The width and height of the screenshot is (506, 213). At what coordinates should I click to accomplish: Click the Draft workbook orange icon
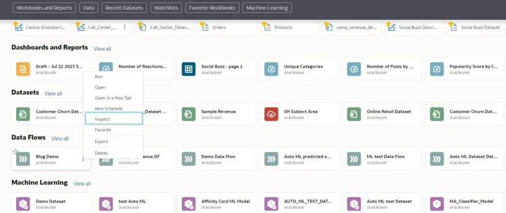click(23, 69)
